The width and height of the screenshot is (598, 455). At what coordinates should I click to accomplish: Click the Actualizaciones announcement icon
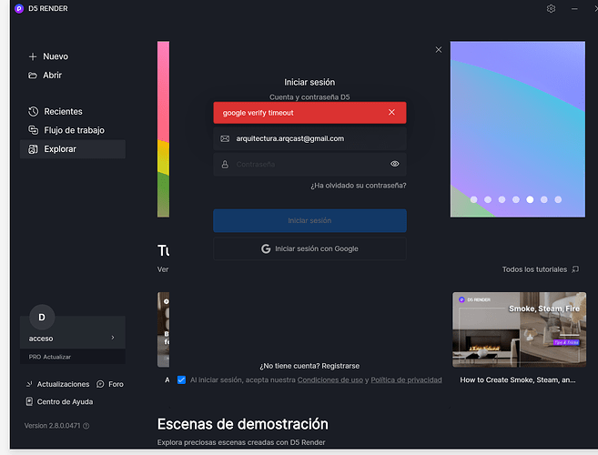click(x=29, y=384)
